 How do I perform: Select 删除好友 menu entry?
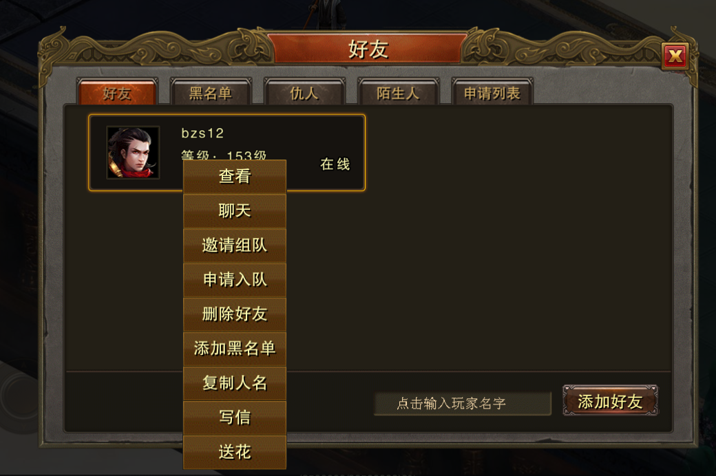tap(235, 314)
